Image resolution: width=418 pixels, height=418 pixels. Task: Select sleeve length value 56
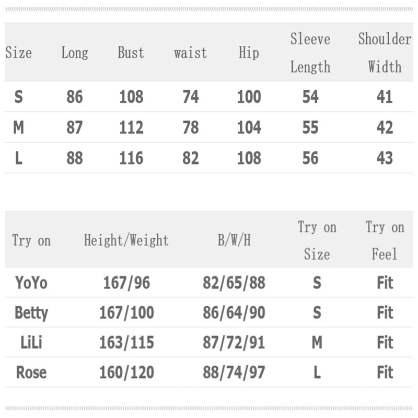coord(310,158)
